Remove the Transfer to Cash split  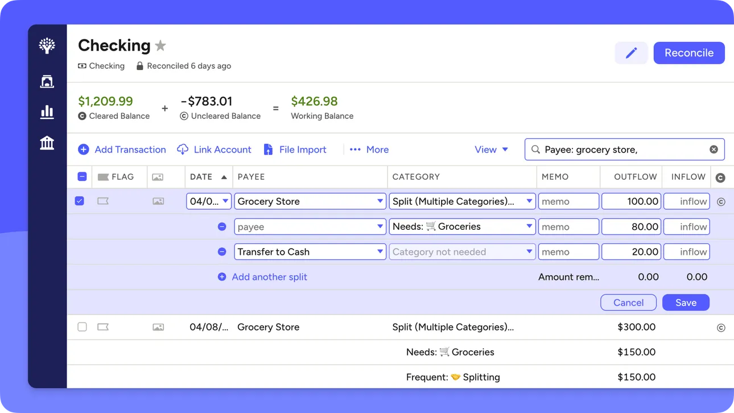[222, 251]
